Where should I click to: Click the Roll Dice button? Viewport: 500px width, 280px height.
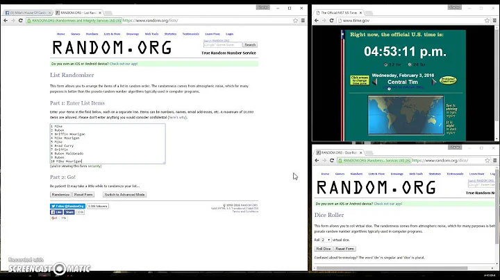click(x=324, y=249)
